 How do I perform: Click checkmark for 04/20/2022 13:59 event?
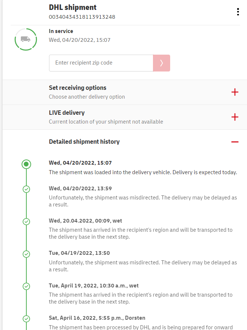pyautogui.click(x=26, y=189)
